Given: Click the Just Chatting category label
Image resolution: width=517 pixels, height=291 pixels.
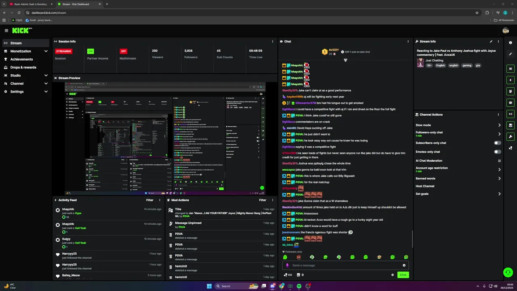Looking at the screenshot, I should (434, 61).
